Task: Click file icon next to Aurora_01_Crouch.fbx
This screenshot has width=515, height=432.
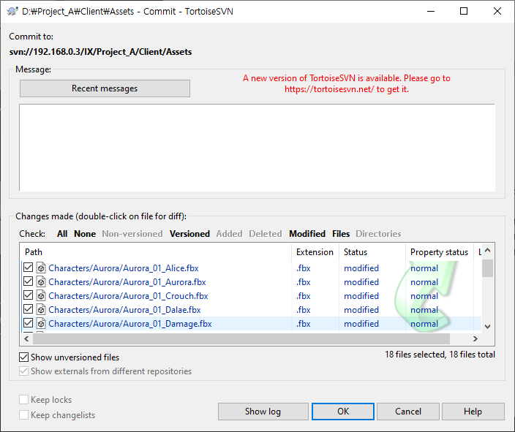Action: [x=42, y=296]
